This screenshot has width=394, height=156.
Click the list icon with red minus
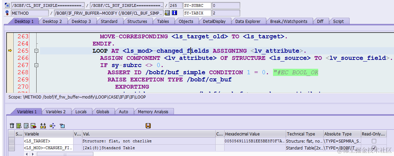33,126
